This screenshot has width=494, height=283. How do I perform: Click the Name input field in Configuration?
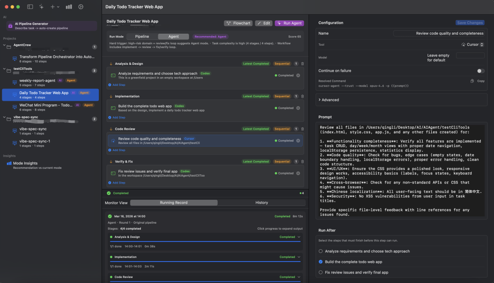point(439,33)
